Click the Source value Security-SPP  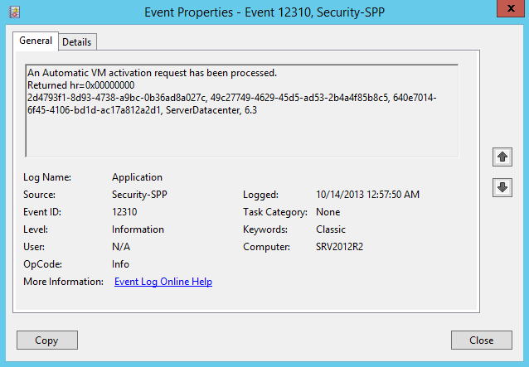pyautogui.click(x=142, y=195)
